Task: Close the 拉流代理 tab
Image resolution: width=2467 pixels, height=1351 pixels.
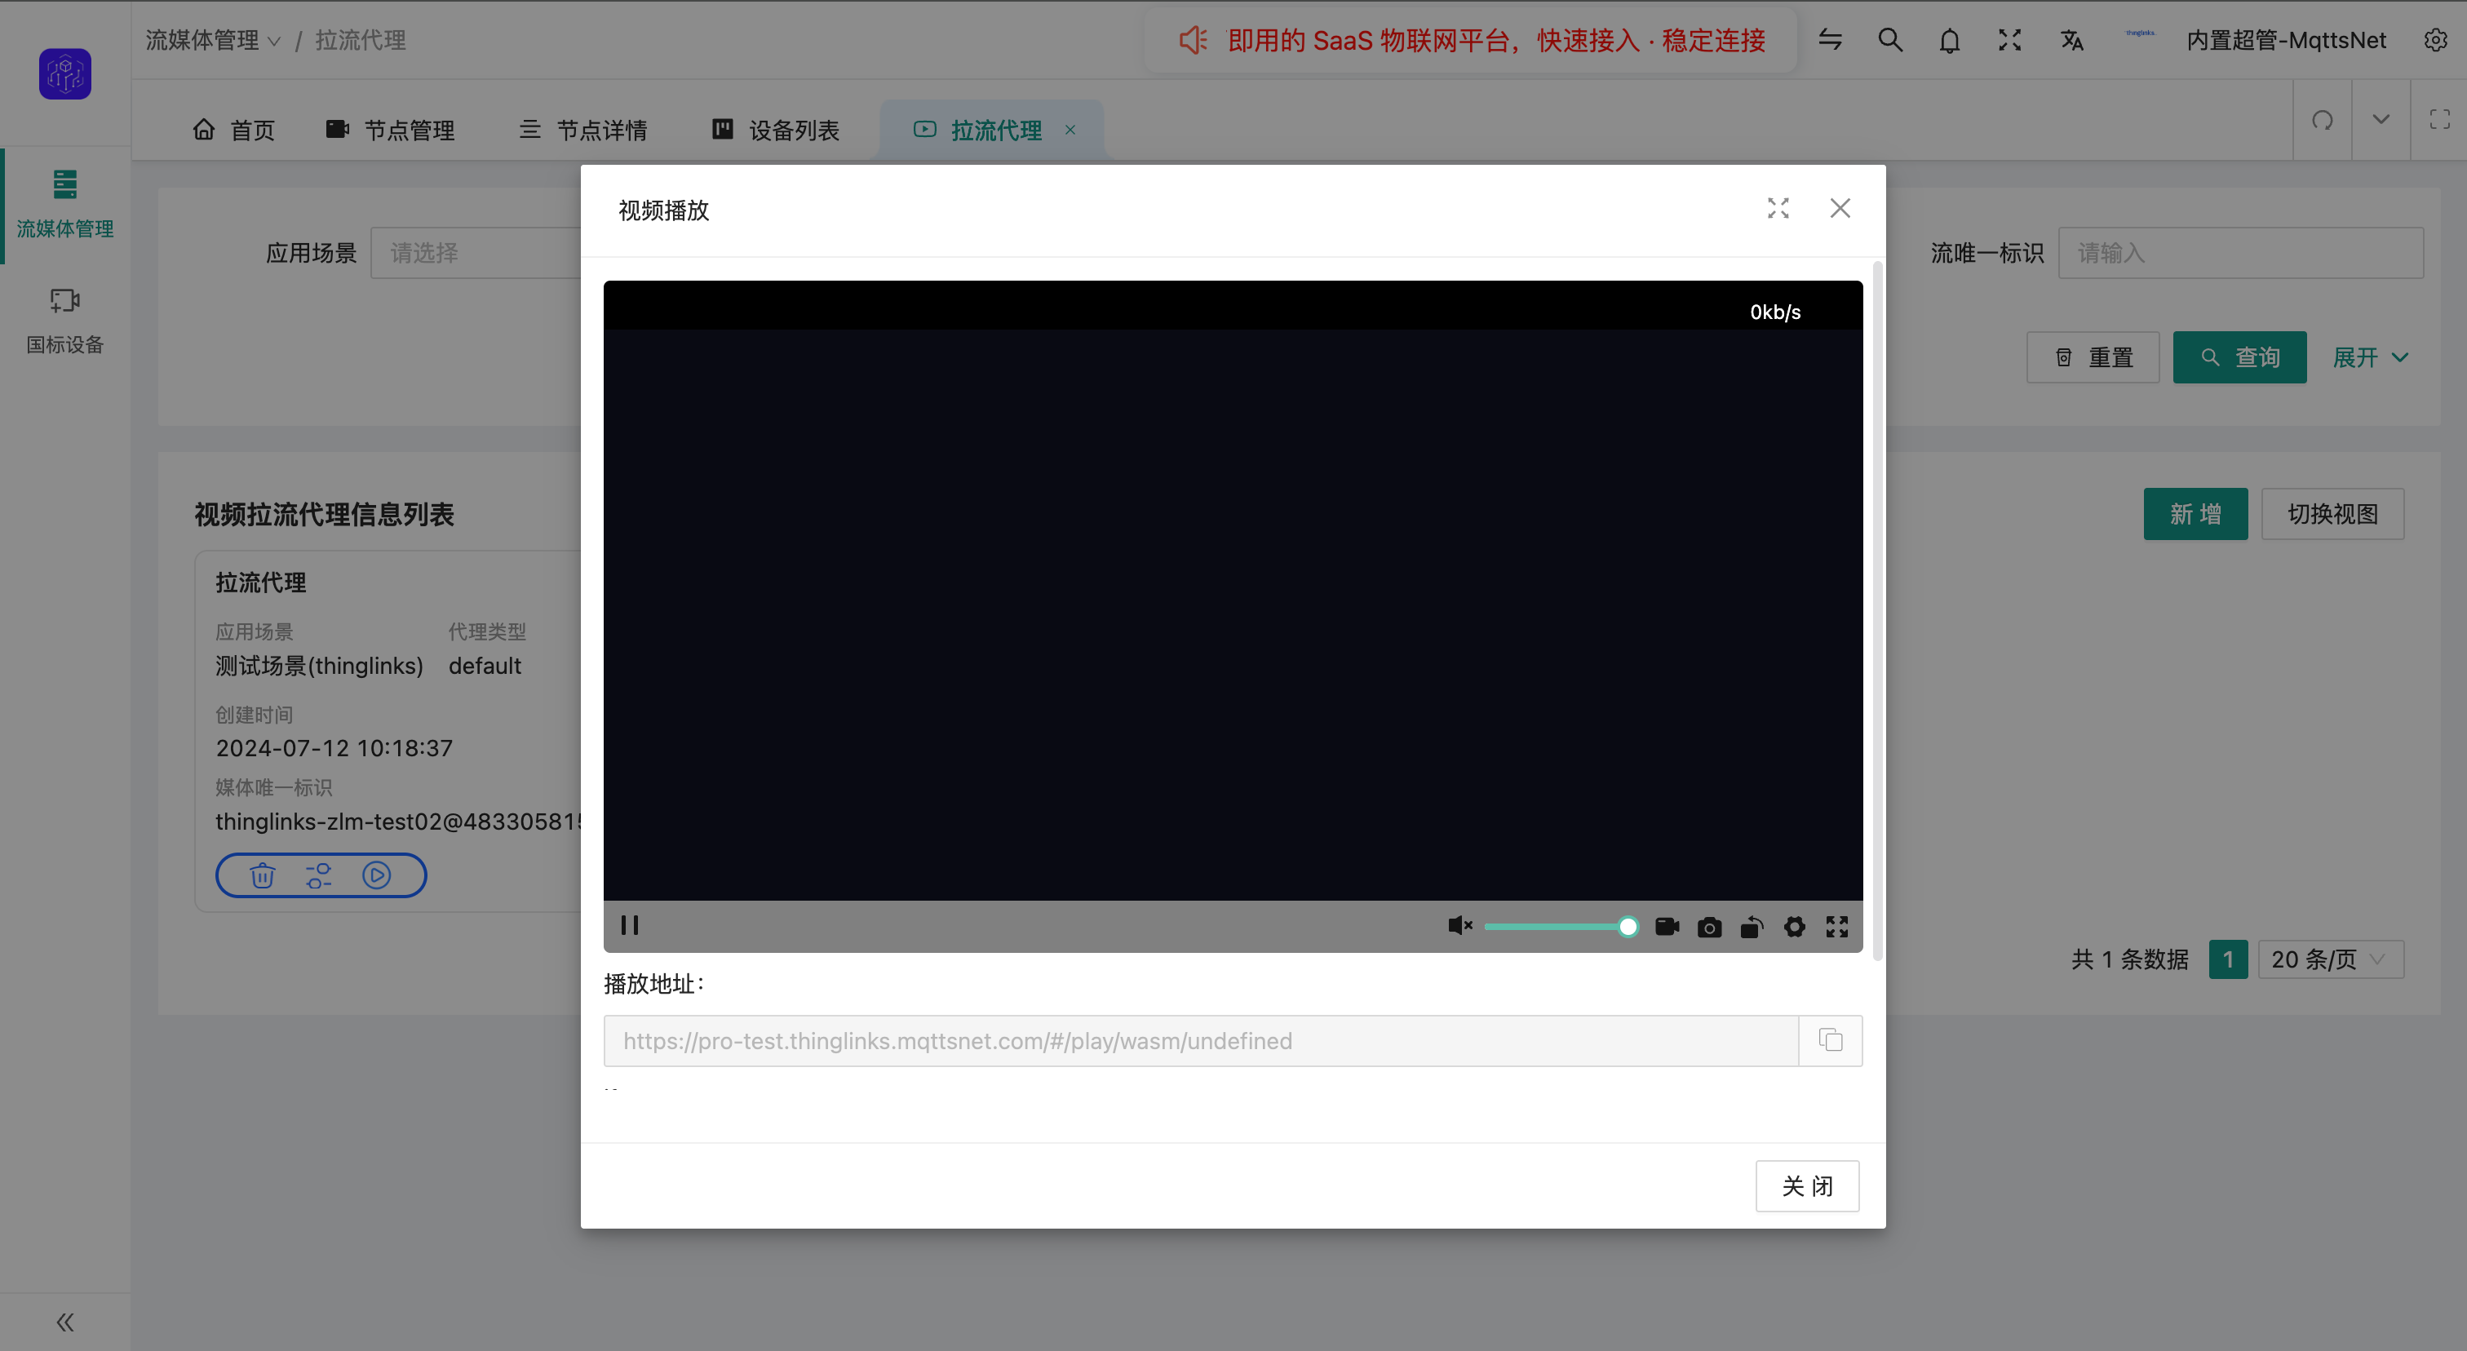Action: (1070, 129)
